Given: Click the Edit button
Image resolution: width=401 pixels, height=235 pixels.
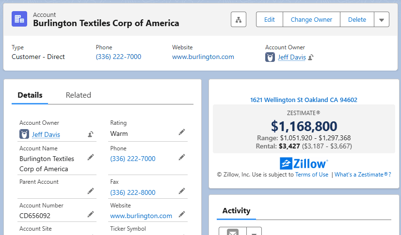Looking at the screenshot, I should tap(270, 19).
